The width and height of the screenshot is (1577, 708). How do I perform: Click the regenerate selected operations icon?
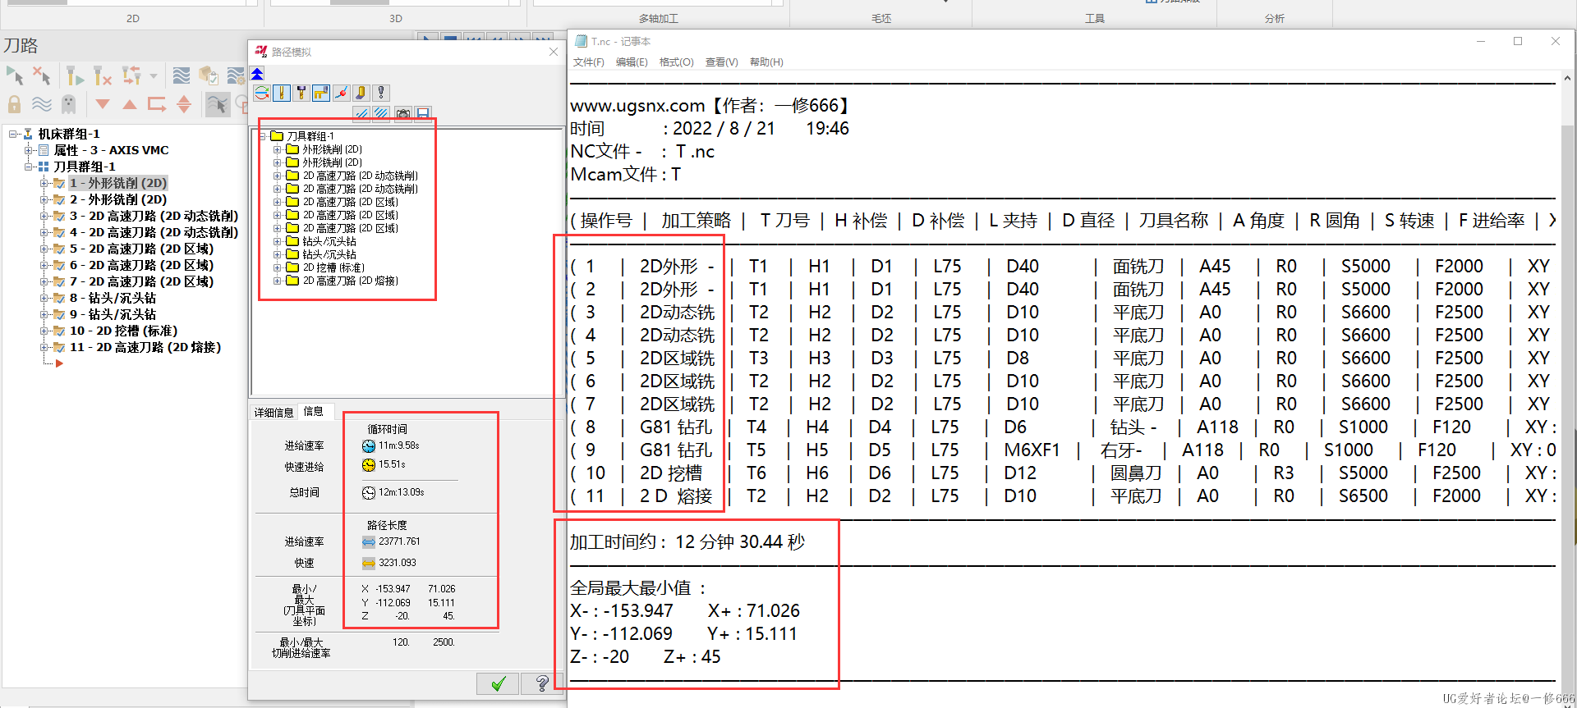75,76
